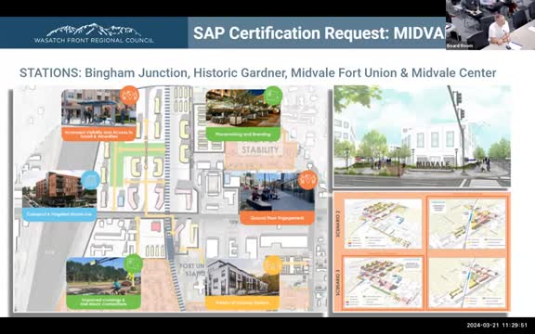Image resolution: width=535 pixels, height=334 pixels.
Task: Click the green 'Improved crossings' label
Action: click(103, 302)
